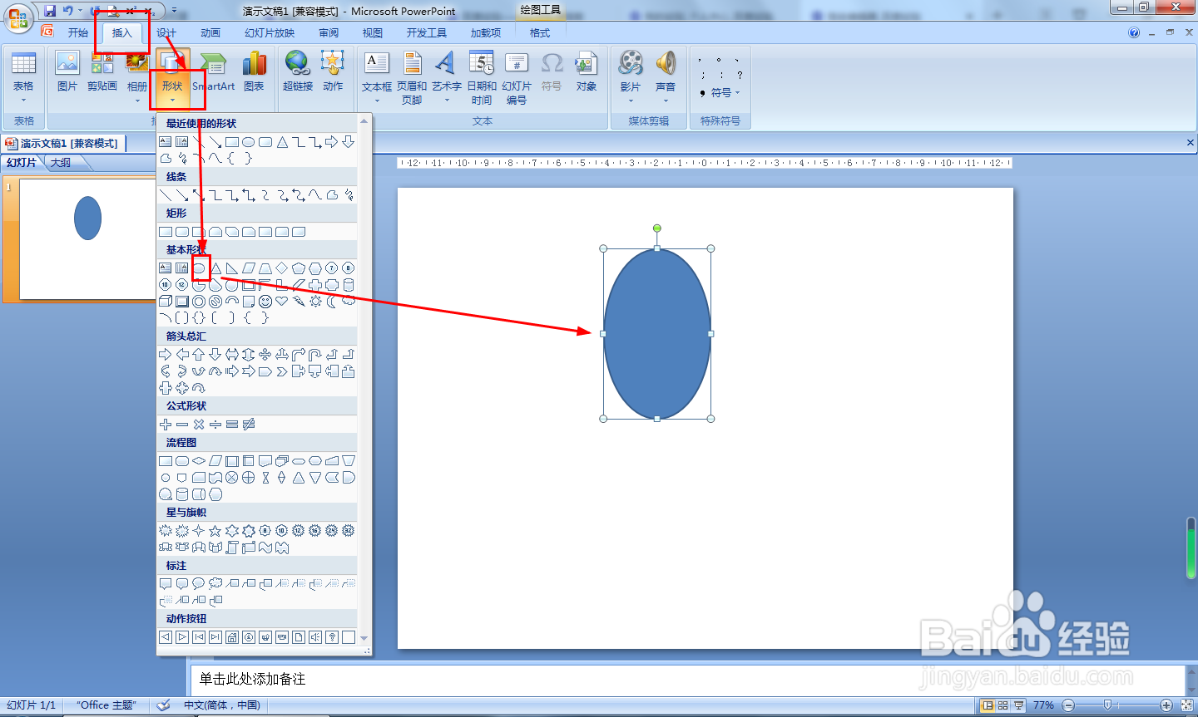The height and width of the screenshot is (717, 1198).
Task: Open the 文本框 text box dropdown
Action: tap(377, 101)
